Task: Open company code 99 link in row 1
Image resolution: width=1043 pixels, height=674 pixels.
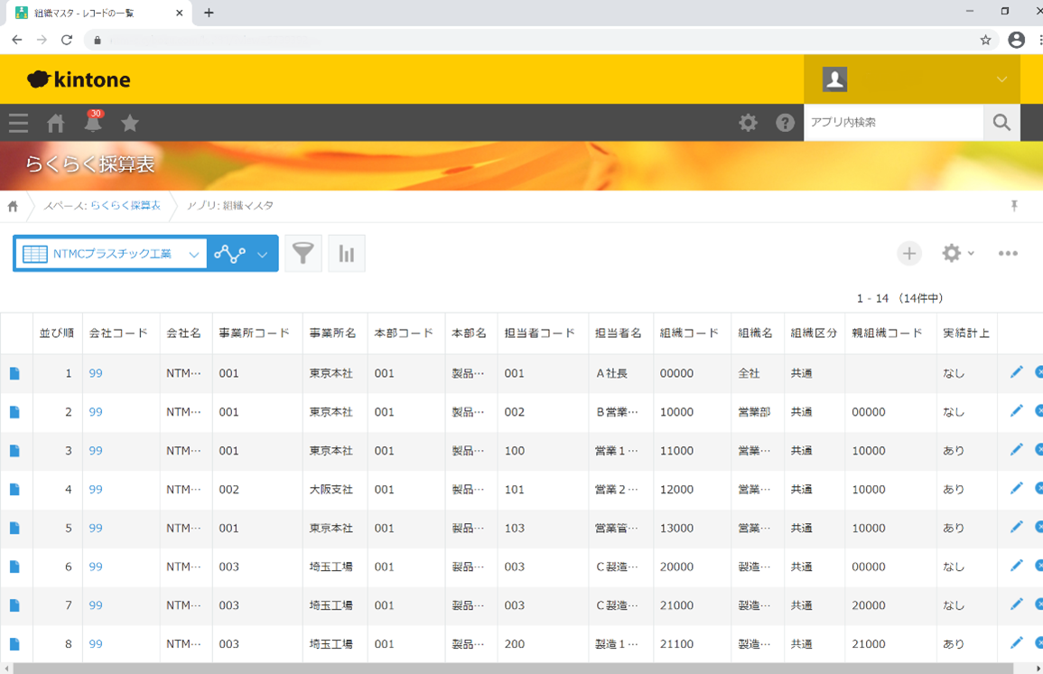Action: 96,374
